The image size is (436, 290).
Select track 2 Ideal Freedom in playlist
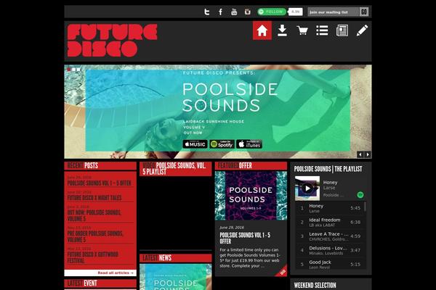[x=330, y=222]
